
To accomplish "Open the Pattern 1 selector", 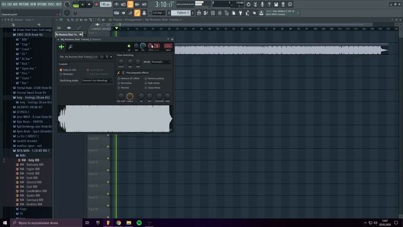I will pyautogui.click(x=181, y=13).
